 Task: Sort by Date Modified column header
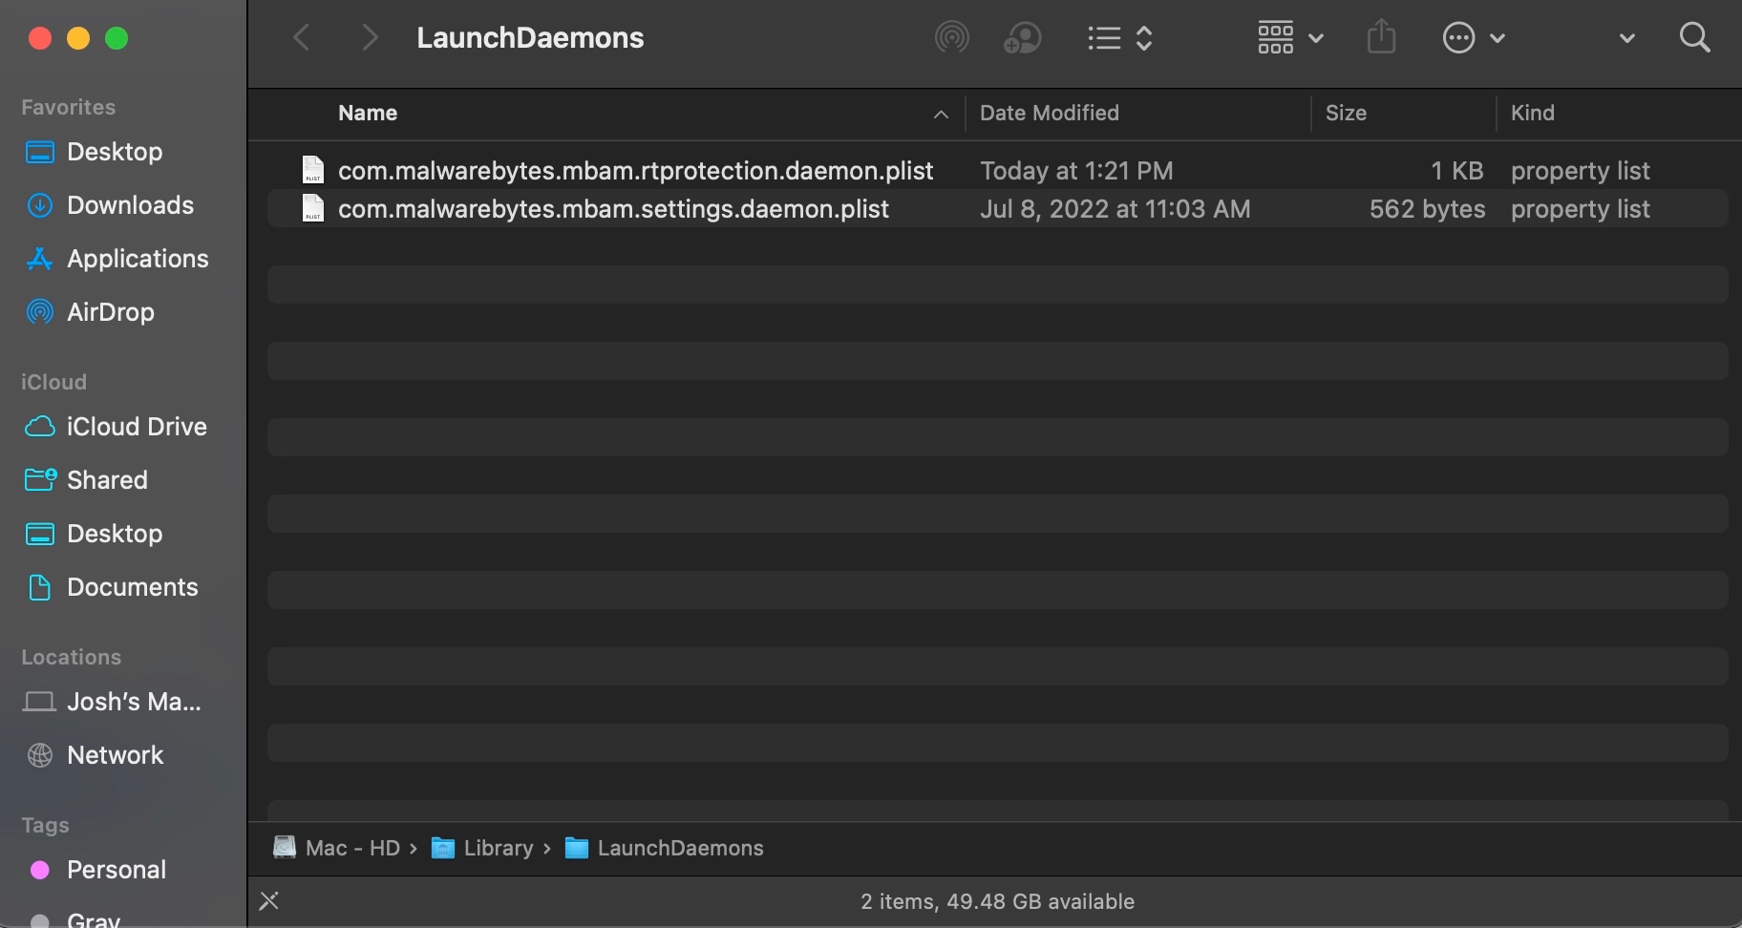click(x=1050, y=114)
